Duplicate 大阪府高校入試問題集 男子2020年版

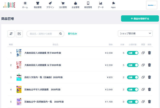click(x=143, y=53)
